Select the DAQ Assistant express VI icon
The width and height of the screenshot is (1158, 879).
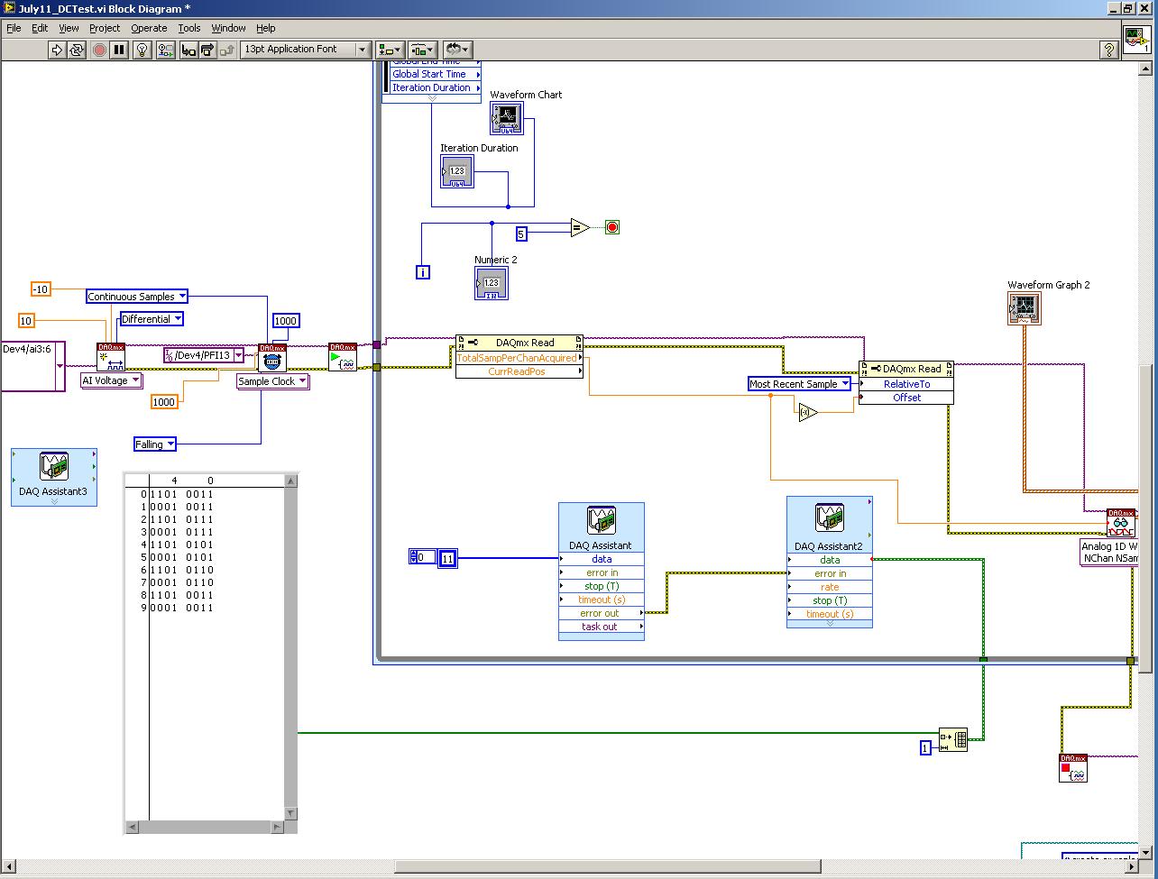tap(602, 520)
